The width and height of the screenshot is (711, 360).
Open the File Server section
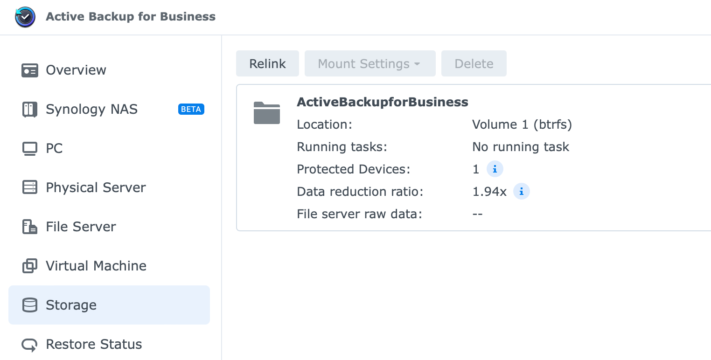[109, 227]
